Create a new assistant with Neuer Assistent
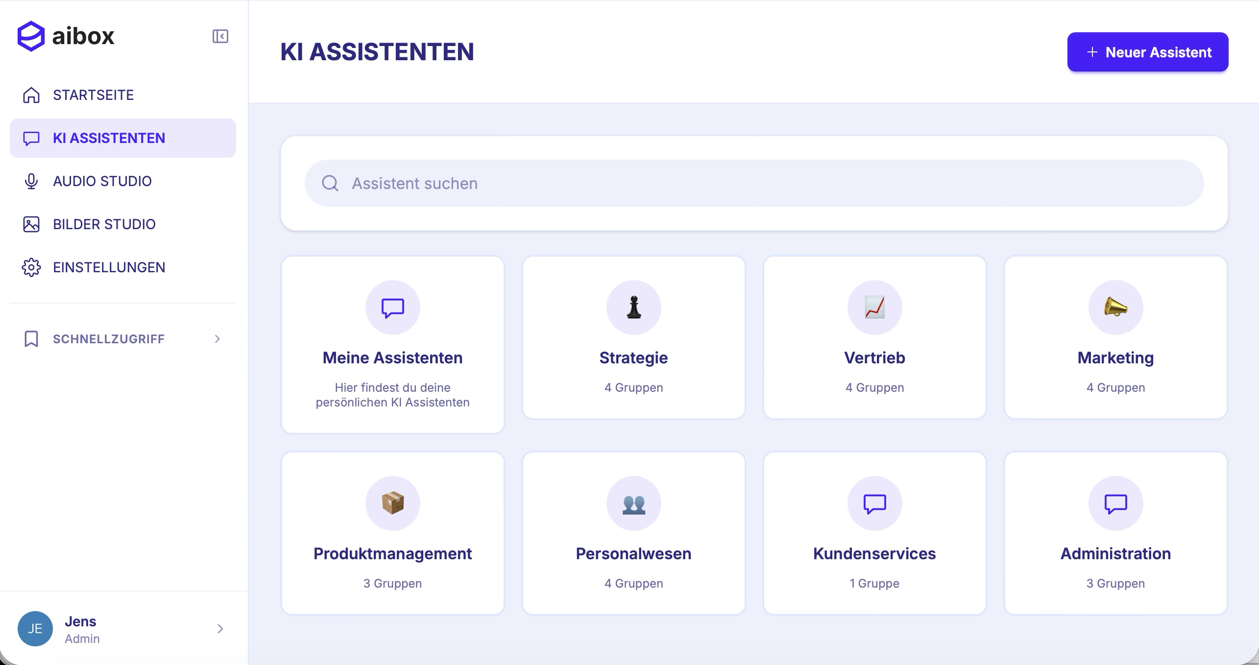This screenshot has height=665, width=1259. pos(1148,52)
